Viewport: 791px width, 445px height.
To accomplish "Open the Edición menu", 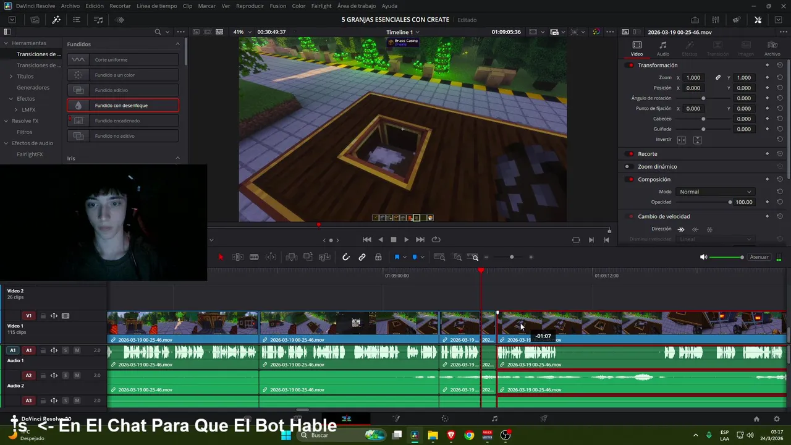I will point(95,6).
